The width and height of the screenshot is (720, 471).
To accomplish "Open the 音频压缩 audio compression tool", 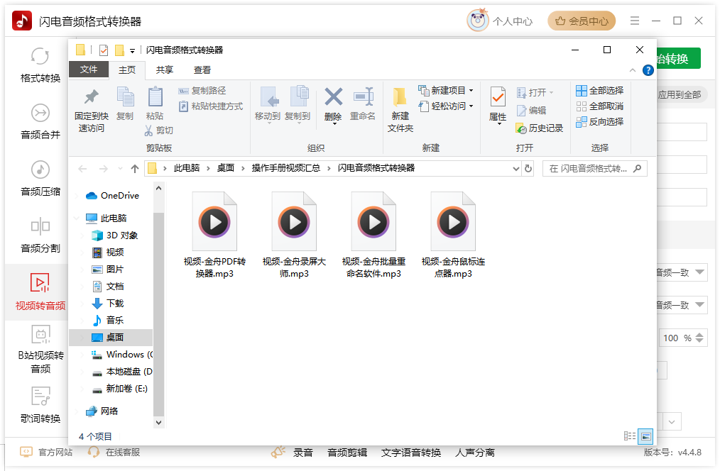I will coord(40,179).
